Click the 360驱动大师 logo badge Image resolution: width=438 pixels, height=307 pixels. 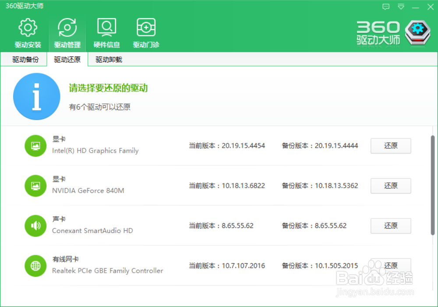click(417, 32)
